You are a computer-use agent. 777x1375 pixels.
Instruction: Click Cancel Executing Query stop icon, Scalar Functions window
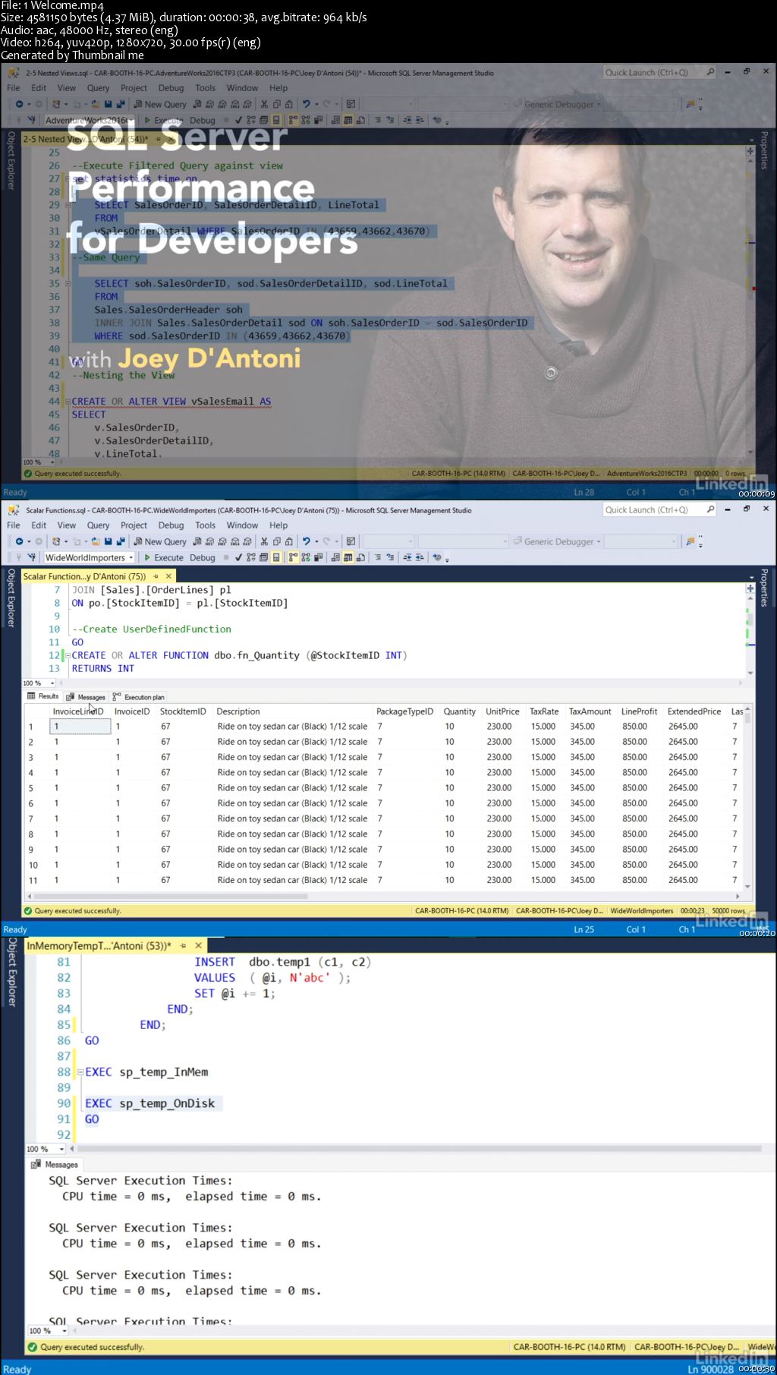click(x=226, y=557)
